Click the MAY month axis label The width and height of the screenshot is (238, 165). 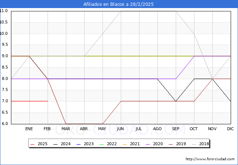pyautogui.click(x=102, y=129)
